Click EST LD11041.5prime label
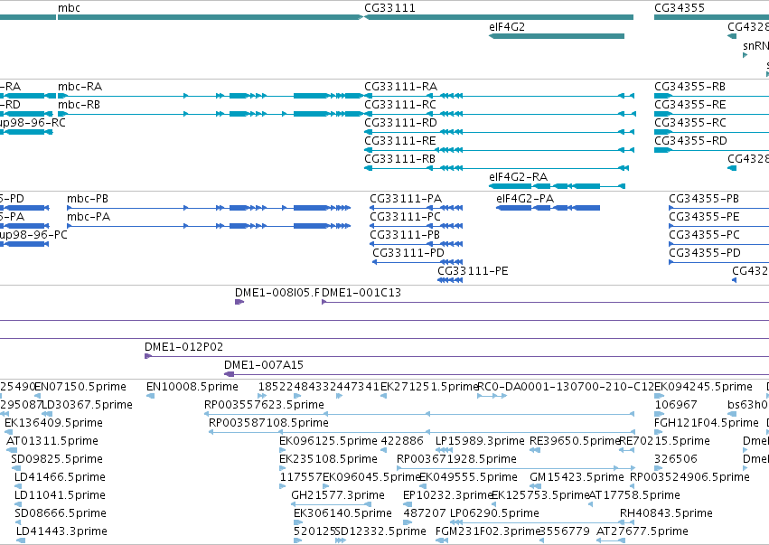This screenshot has height=545, width=769. [x=60, y=495]
